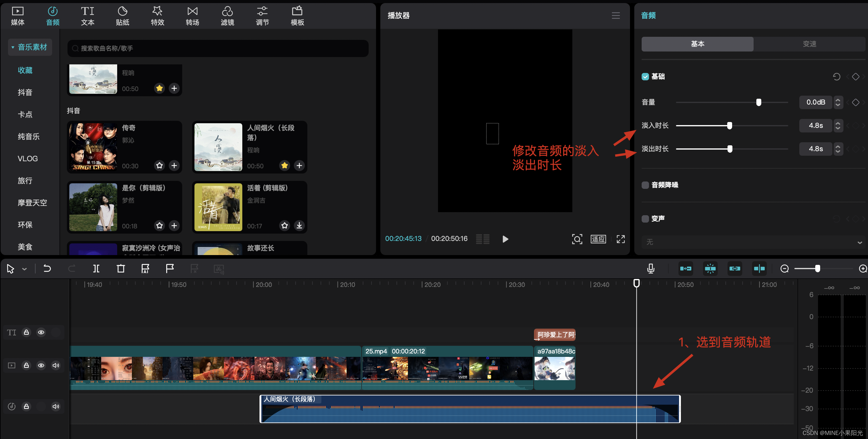Screen dimensions: 868x439
Task: Add 传奇 song with plus button
Action: click(x=174, y=166)
